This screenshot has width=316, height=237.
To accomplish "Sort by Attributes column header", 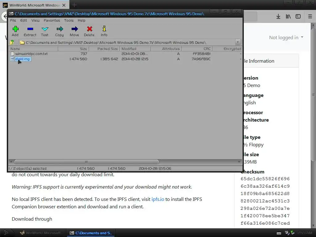I will pyautogui.click(x=166, y=48).
